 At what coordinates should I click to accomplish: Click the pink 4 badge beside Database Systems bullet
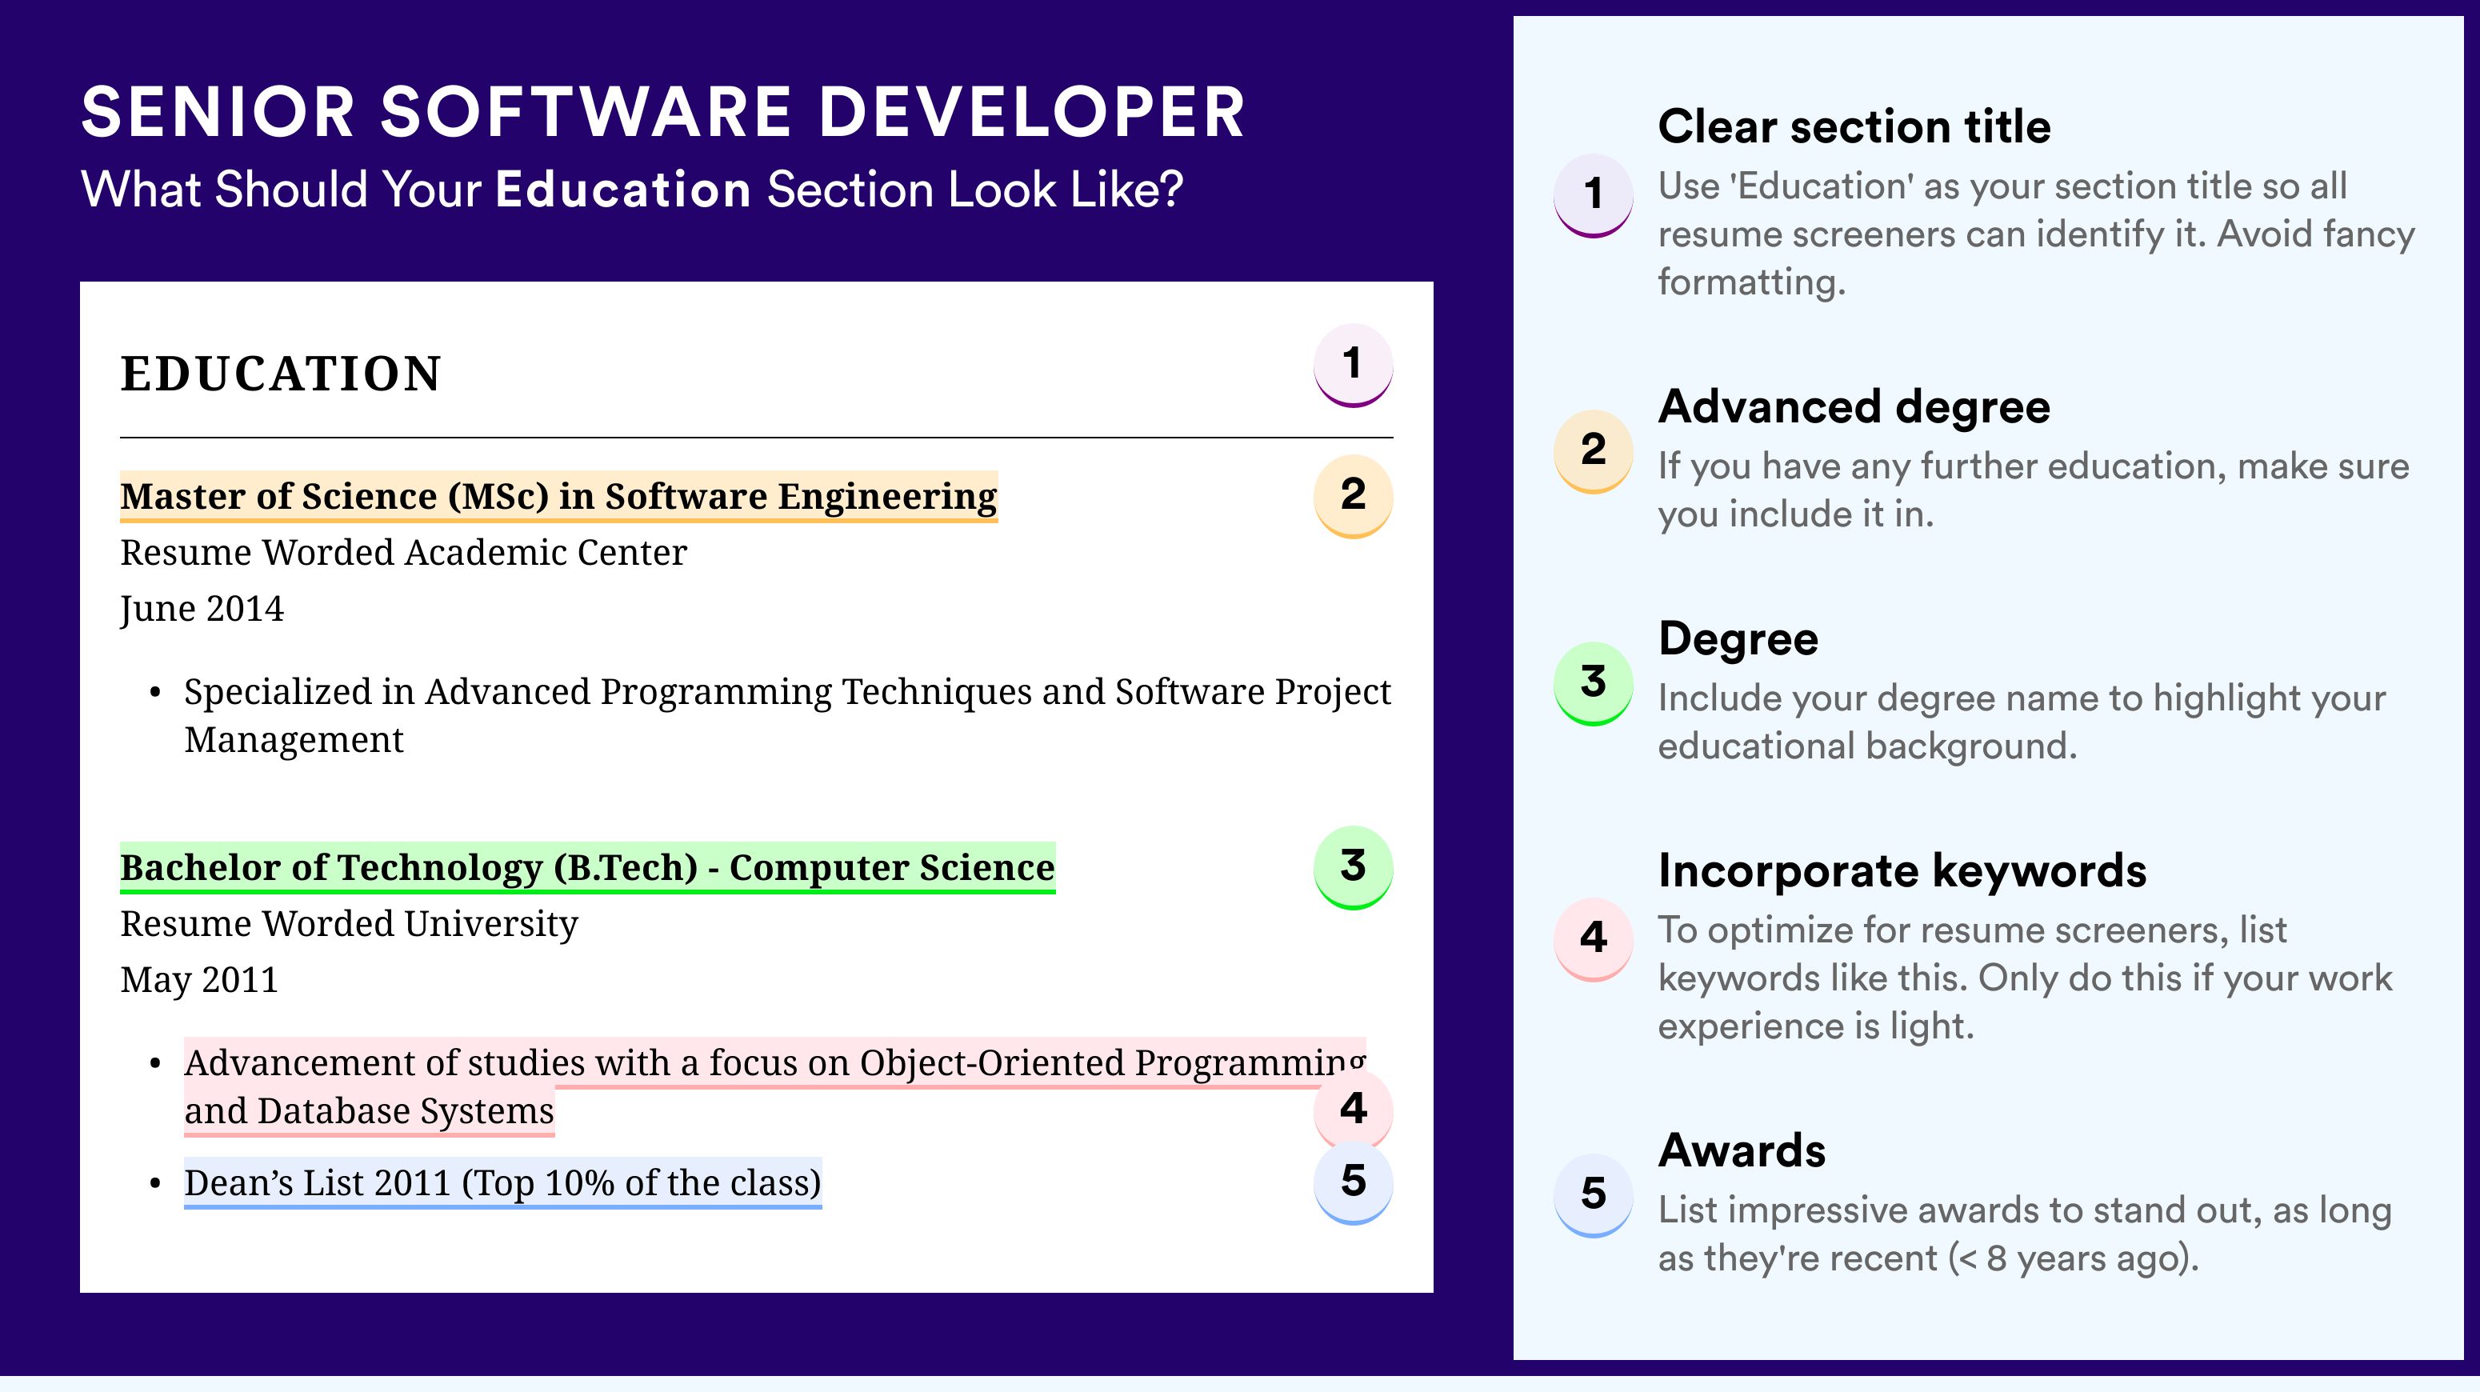point(1353,1109)
